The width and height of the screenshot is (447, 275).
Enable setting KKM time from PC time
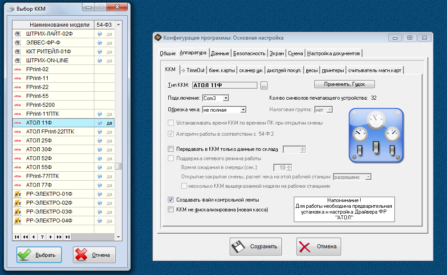[171, 123]
